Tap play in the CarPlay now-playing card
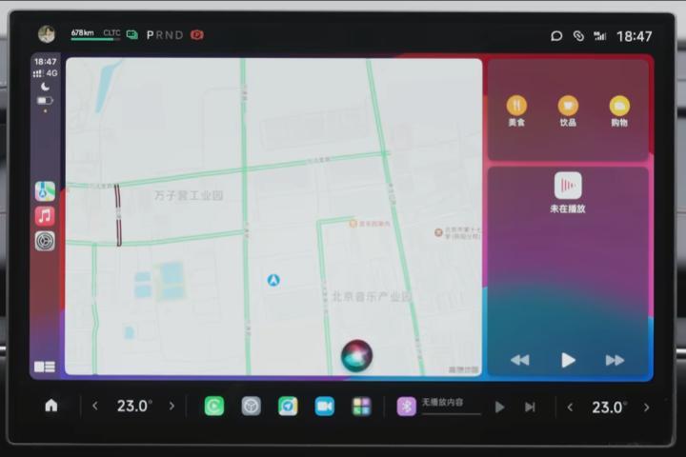 point(568,360)
